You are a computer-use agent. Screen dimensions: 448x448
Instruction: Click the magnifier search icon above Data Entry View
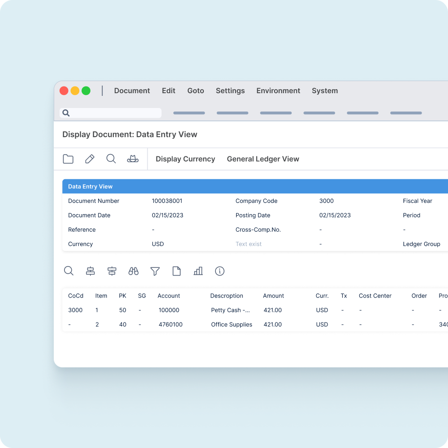tap(111, 159)
